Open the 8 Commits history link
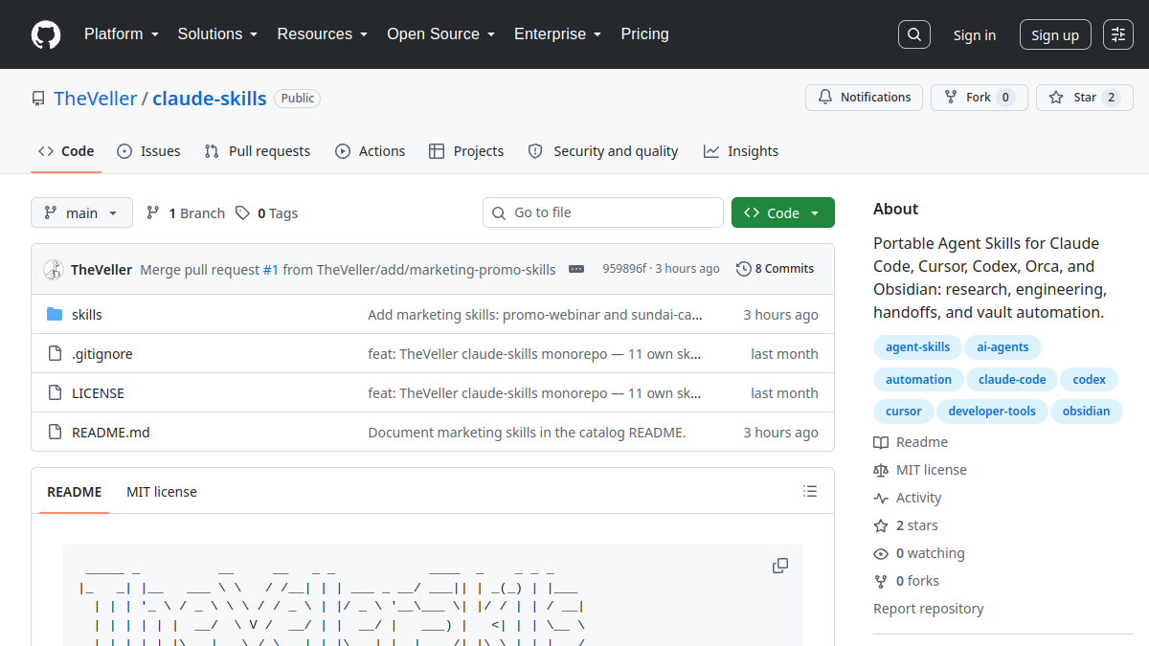The image size is (1149, 646). pyautogui.click(x=775, y=269)
